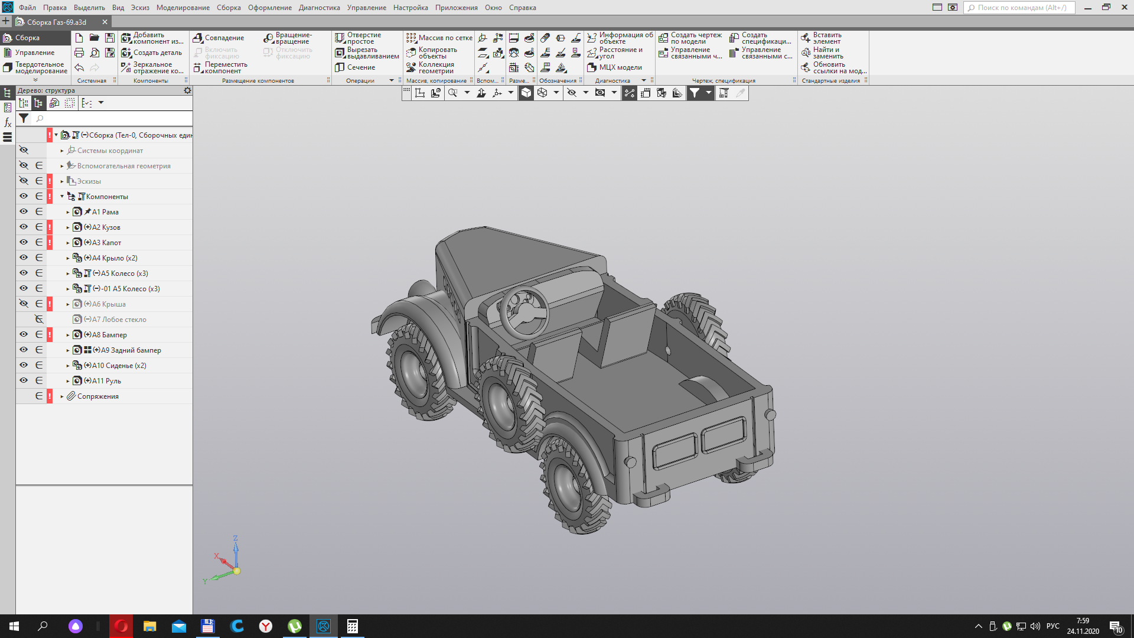Click the Добавить компонент из файла icon
The width and height of the screenshot is (1134, 638).
coord(126,38)
